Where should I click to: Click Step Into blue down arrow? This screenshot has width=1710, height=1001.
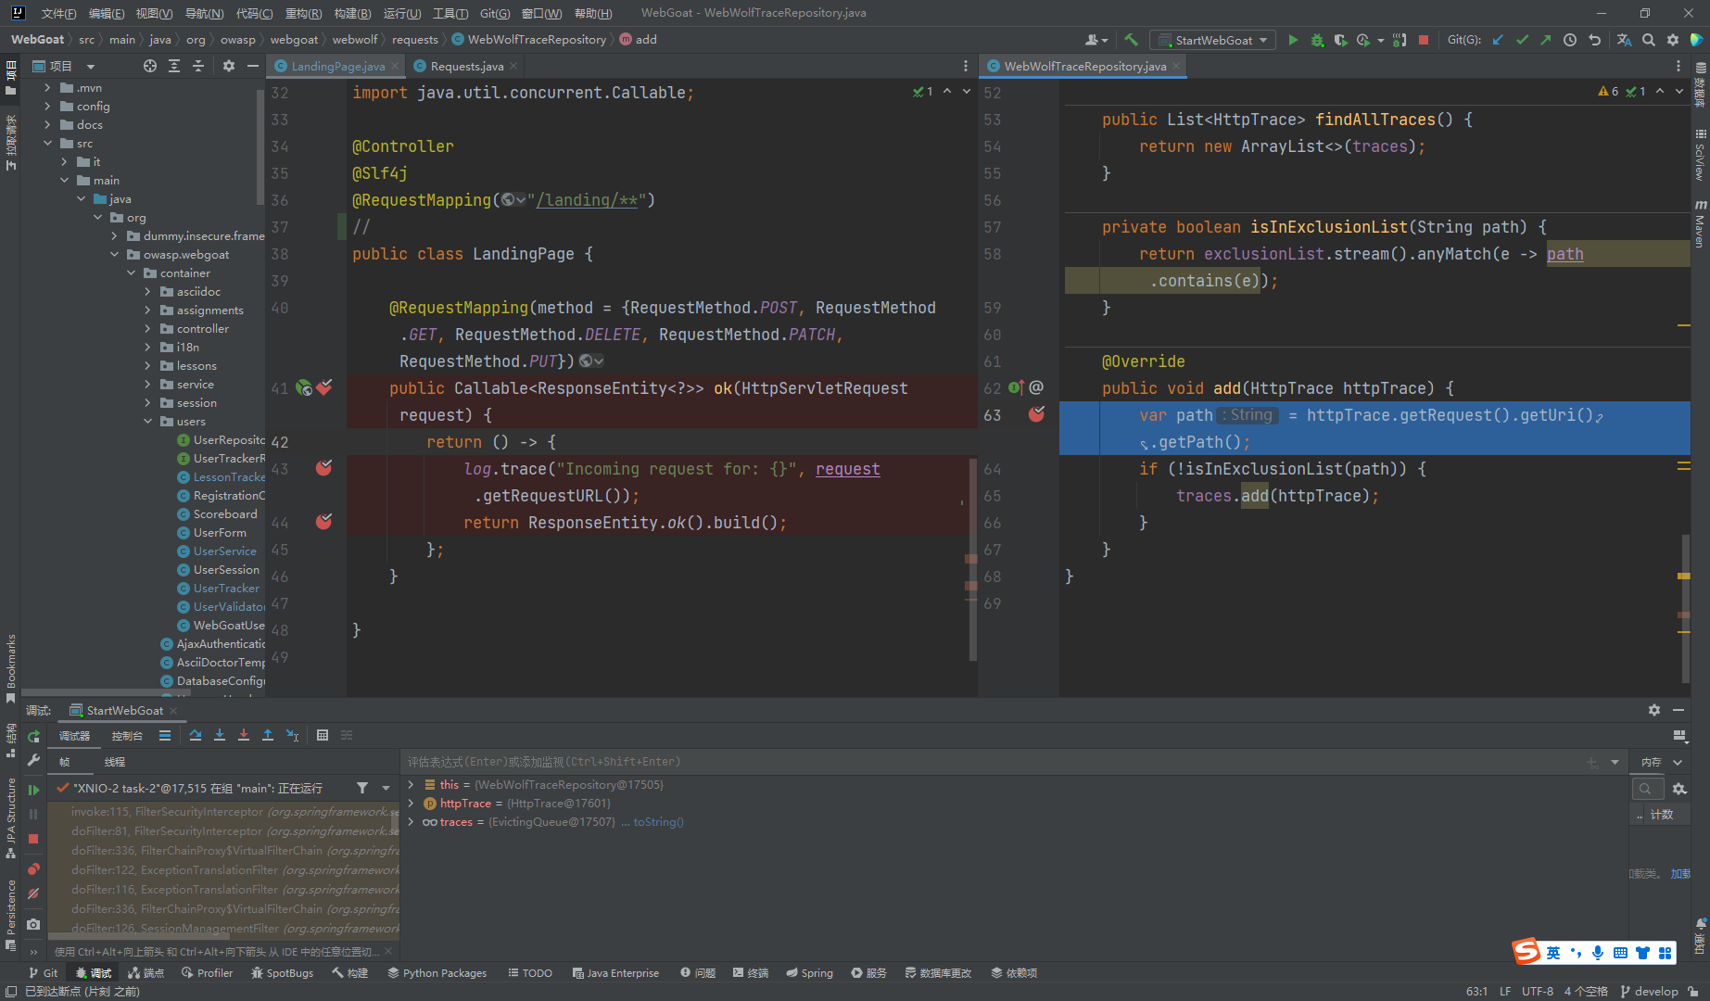pyautogui.click(x=220, y=735)
